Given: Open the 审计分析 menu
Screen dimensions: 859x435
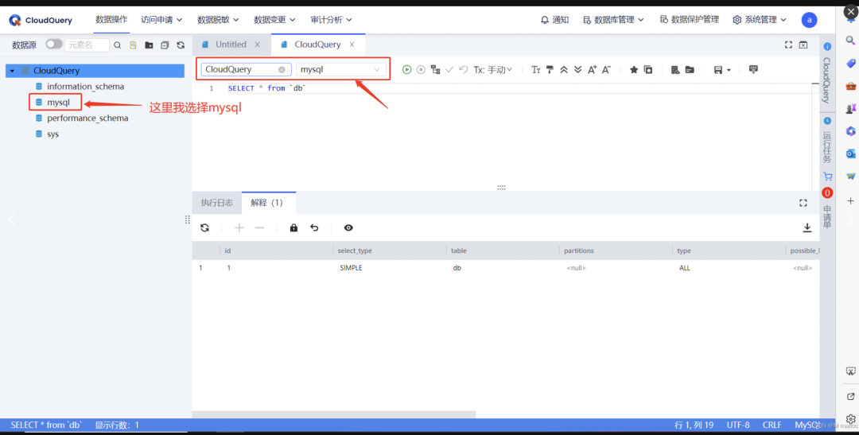Looking at the screenshot, I should pyautogui.click(x=332, y=20).
